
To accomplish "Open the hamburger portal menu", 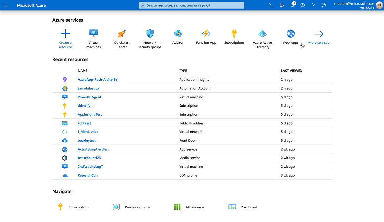I will [x=6, y=5].
